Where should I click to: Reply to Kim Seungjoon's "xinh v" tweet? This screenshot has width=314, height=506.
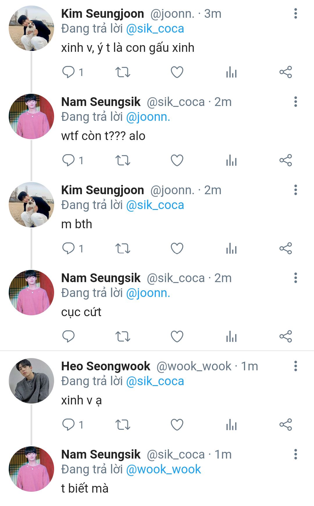coord(69,72)
